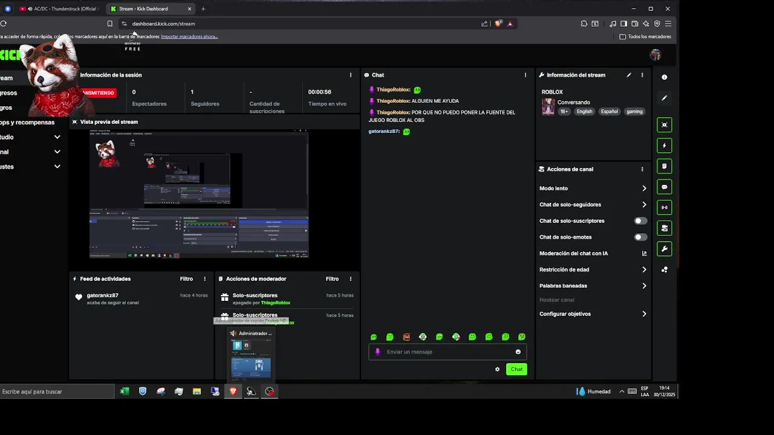Expand the first left sidebar dropdown chevron
The width and height of the screenshot is (774, 435).
coord(57,137)
